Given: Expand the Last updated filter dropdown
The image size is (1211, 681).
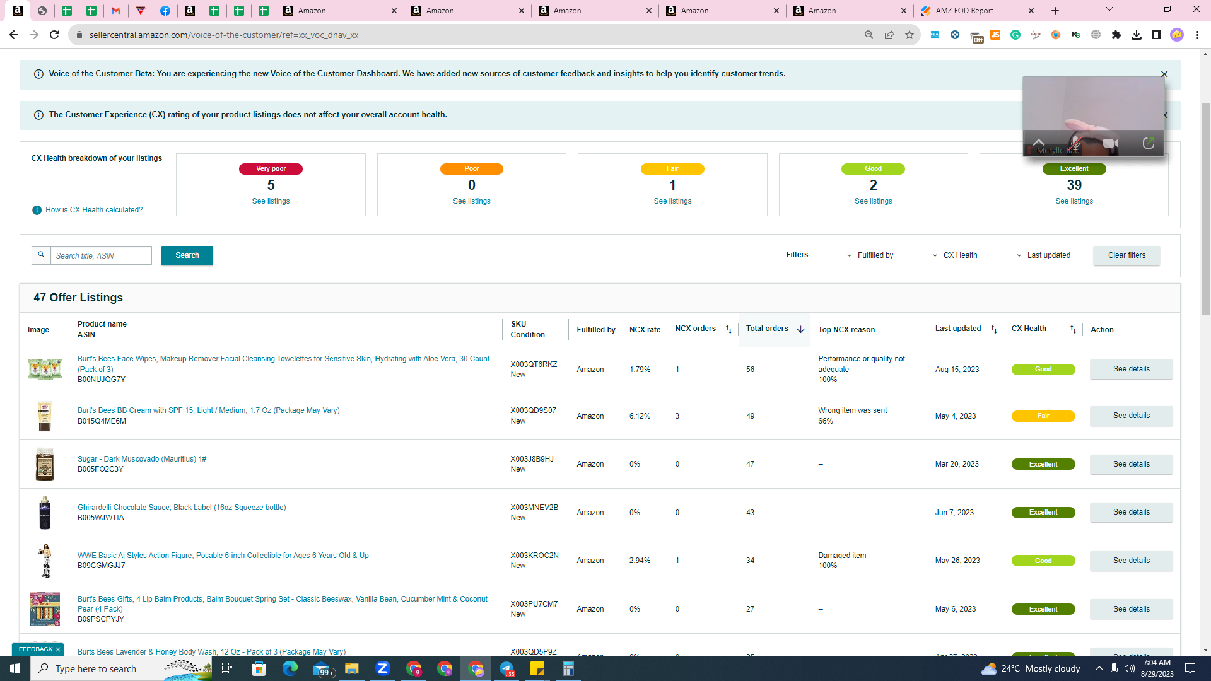Looking at the screenshot, I should tap(1043, 255).
